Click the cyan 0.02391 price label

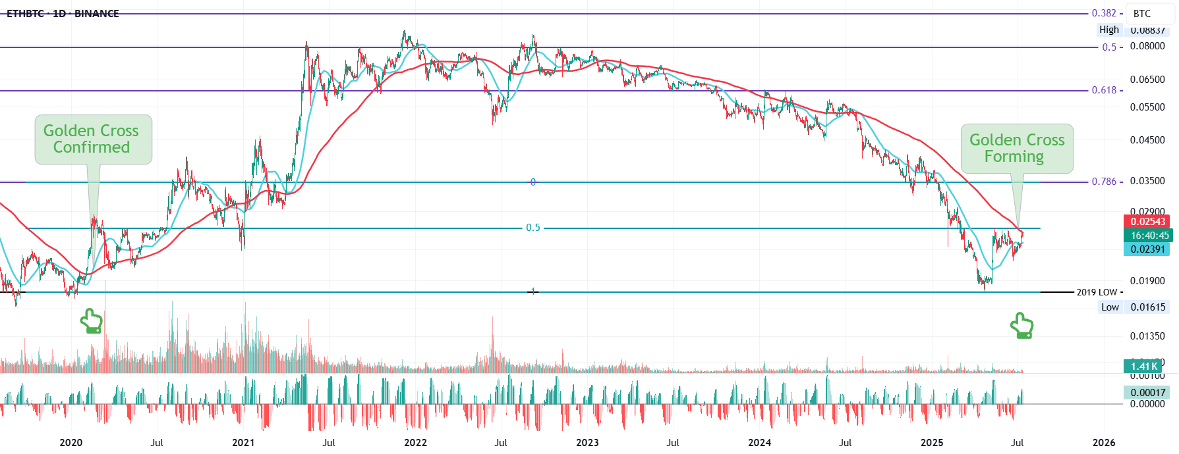click(x=1147, y=249)
